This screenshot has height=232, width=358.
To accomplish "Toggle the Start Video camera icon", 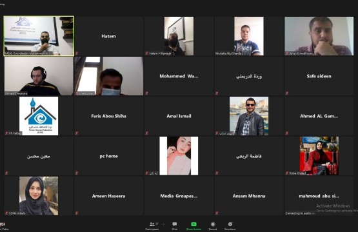I will 3,224.
